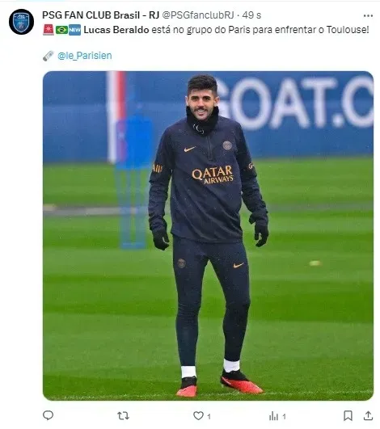This screenshot has width=380, height=429.
Task: Click the repost arrows icon
Action: click(123, 416)
